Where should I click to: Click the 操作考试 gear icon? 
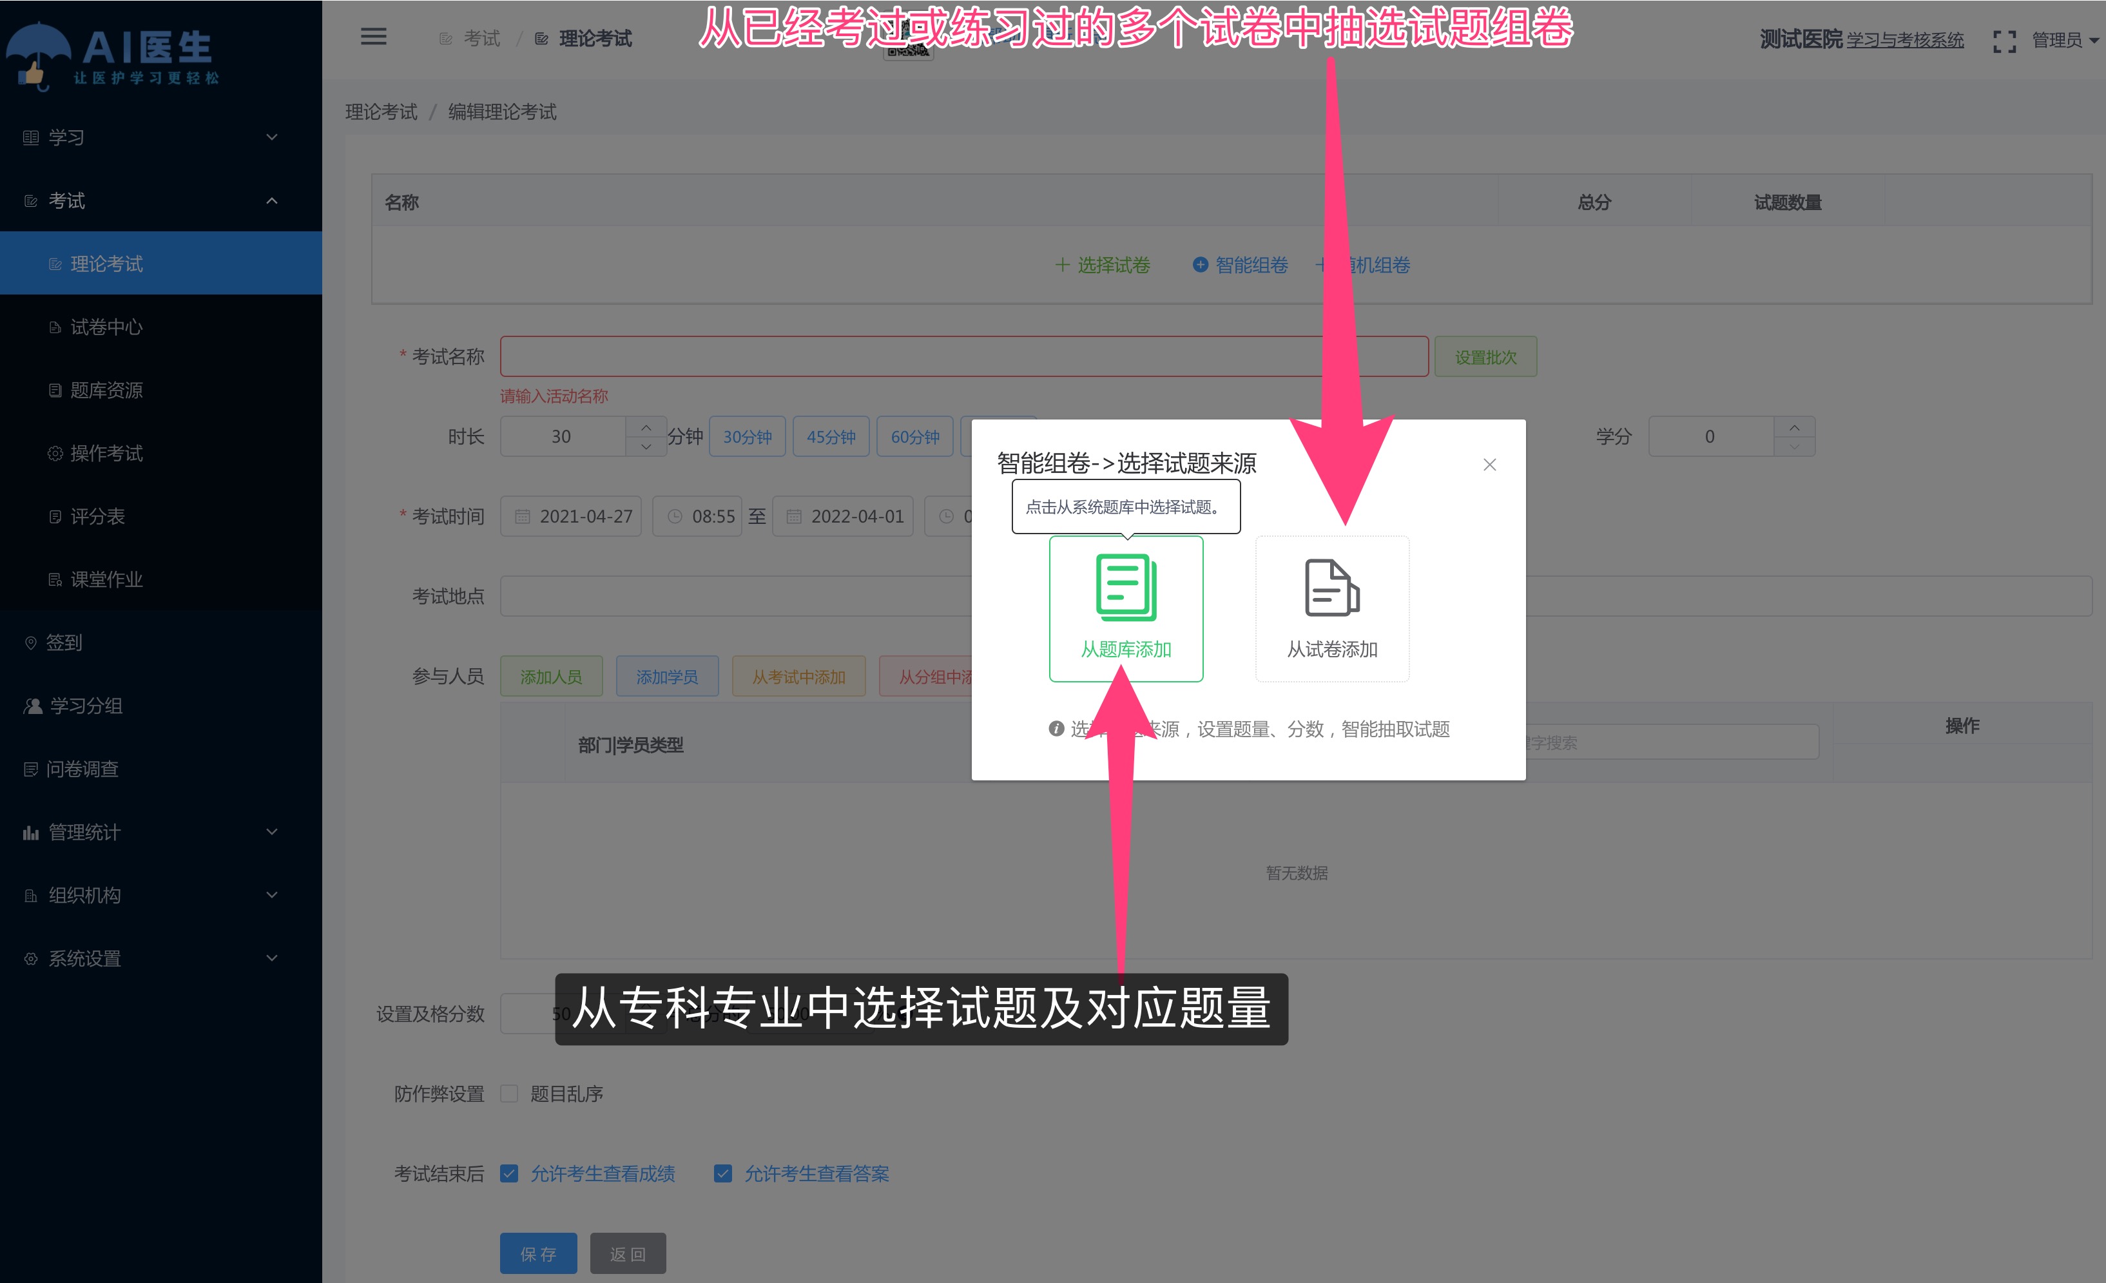point(55,453)
